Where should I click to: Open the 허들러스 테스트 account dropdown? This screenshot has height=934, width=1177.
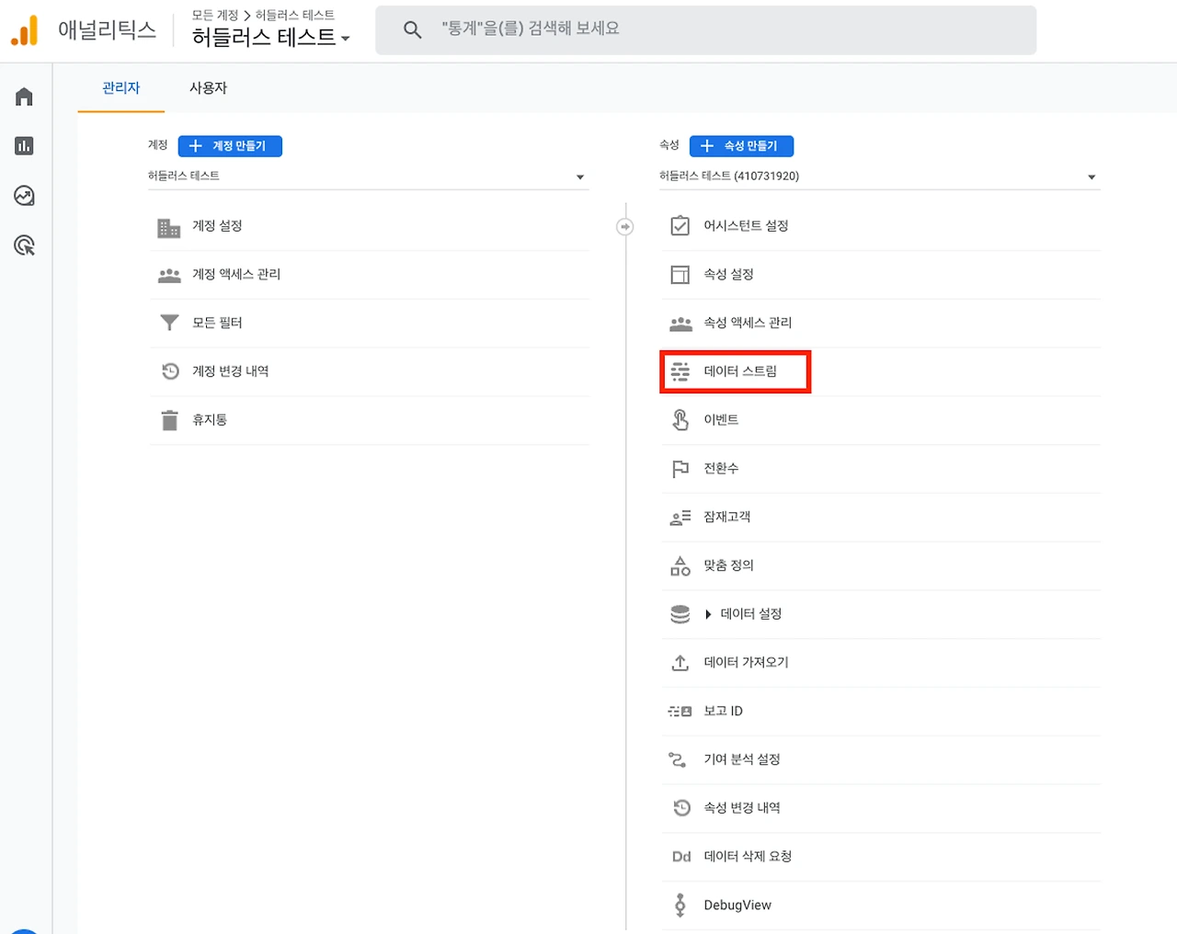(x=368, y=177)
